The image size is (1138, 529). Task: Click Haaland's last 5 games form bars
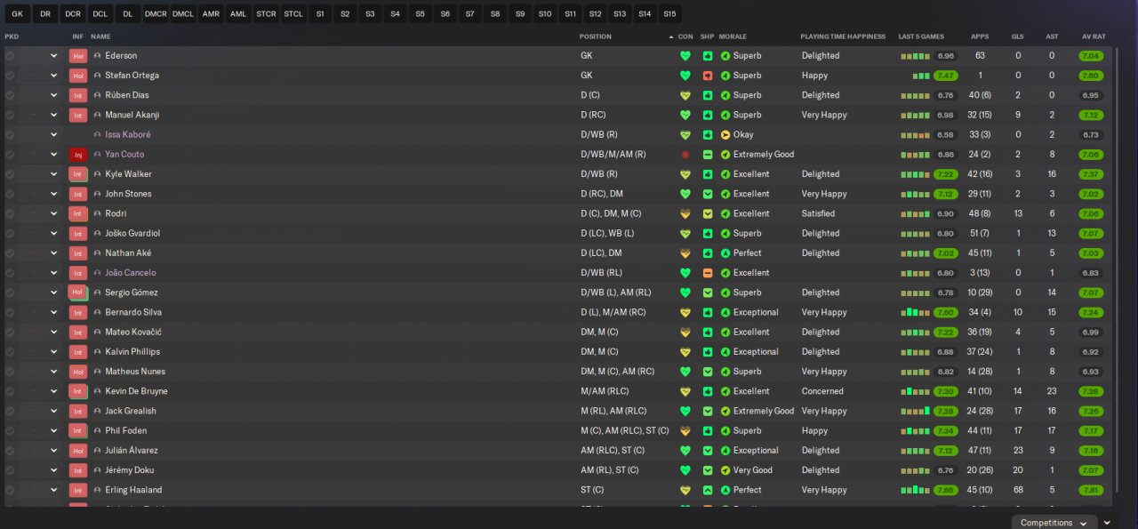point(915,490)
